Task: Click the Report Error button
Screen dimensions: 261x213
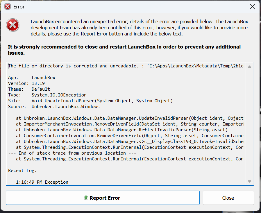Action: click(103, 198)
